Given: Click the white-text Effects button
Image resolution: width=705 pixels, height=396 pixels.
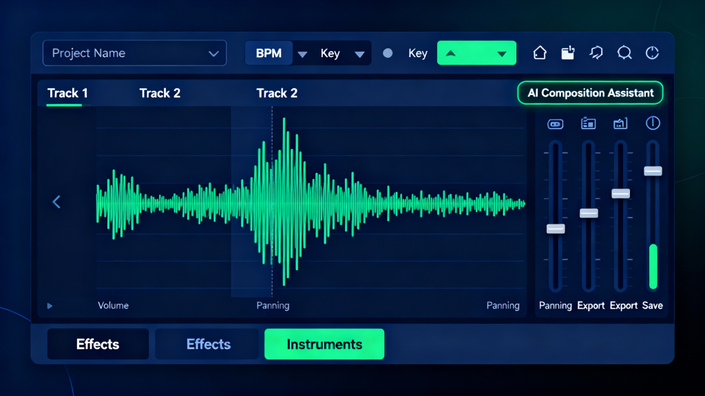Looking at the screenshot, I should (x=98, y=344).
